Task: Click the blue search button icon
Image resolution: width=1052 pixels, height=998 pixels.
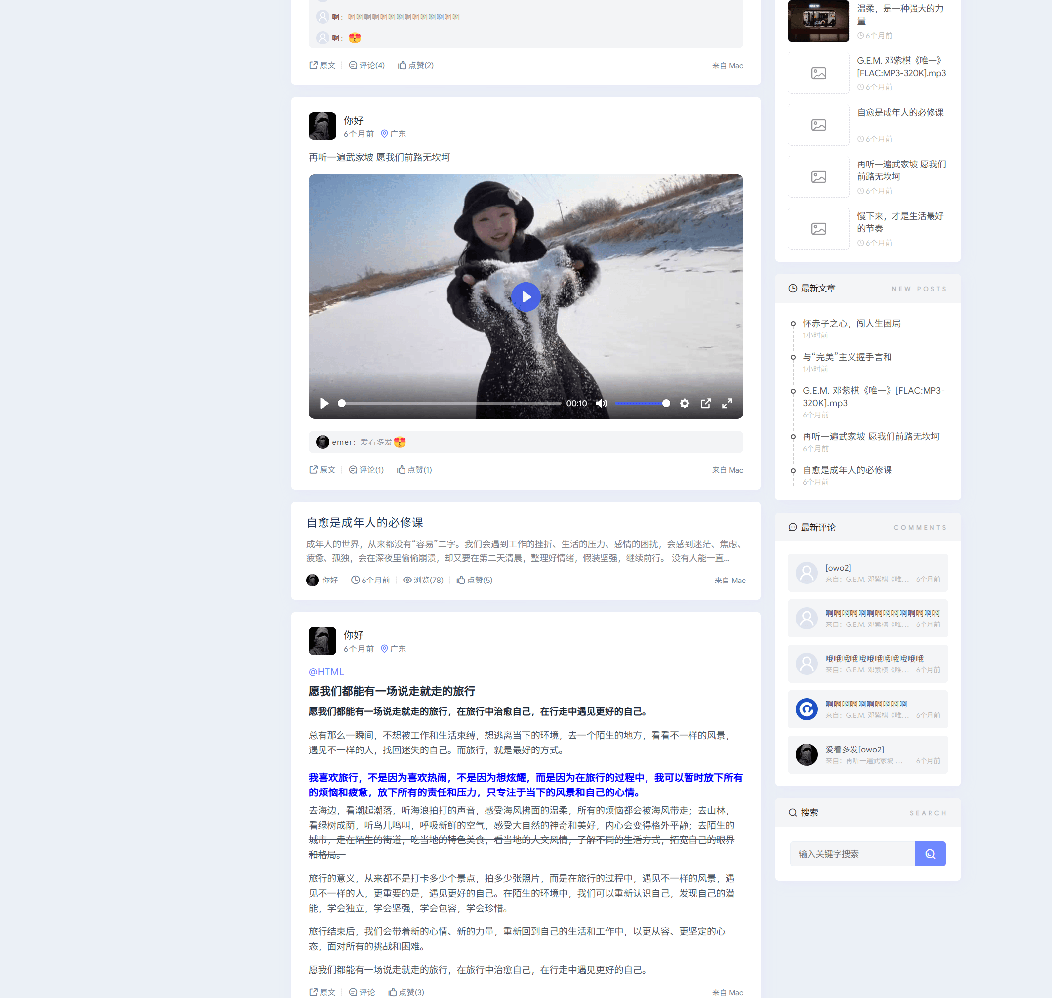Action: pyautogui.click(x=930, y=854)
